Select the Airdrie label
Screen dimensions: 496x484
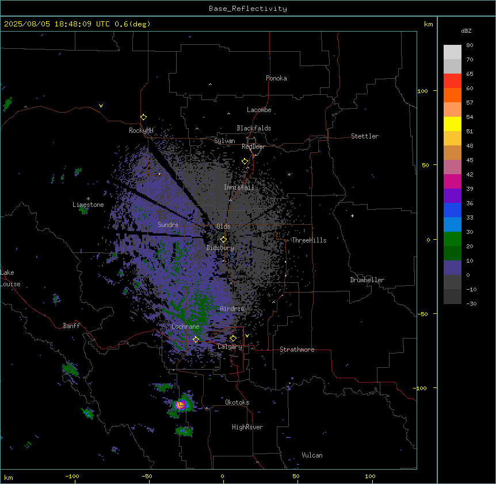[232, 309]
